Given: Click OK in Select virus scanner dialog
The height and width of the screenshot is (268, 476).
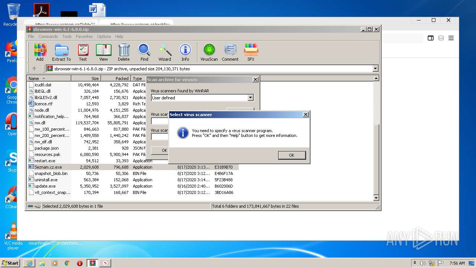Looking at the screenshot, I should click(292, 155).
